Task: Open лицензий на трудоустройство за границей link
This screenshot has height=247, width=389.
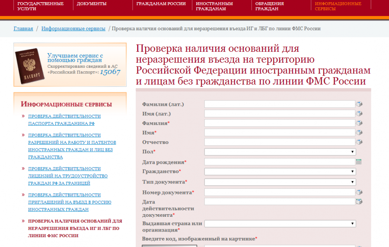Action: tap(68, 176)
